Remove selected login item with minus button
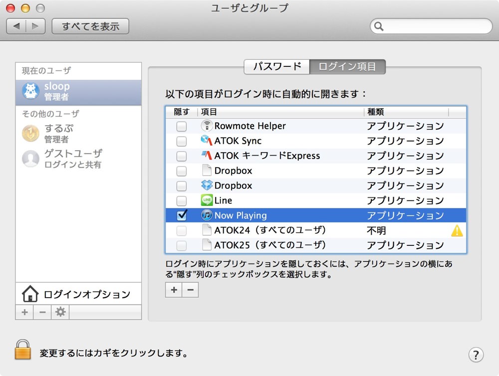This screenshot has width=499, height=376. (190, 290)
